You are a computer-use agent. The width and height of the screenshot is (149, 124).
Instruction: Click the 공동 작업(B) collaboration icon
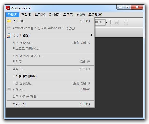(x=9, y=36)
